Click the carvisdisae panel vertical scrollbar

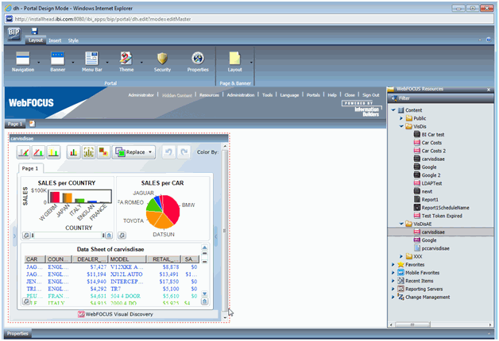225,231
